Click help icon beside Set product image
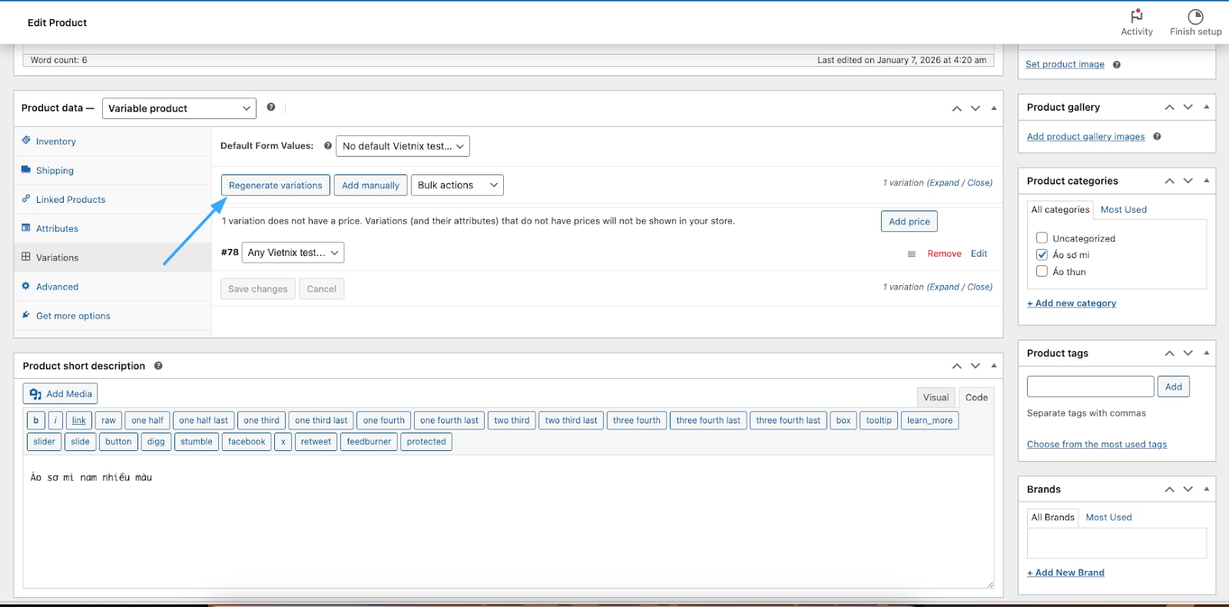This screenshot has height=607, width=1229. [x=1116, y=65]
